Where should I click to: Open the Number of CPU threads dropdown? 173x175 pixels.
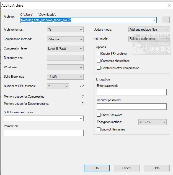[58, 86]
